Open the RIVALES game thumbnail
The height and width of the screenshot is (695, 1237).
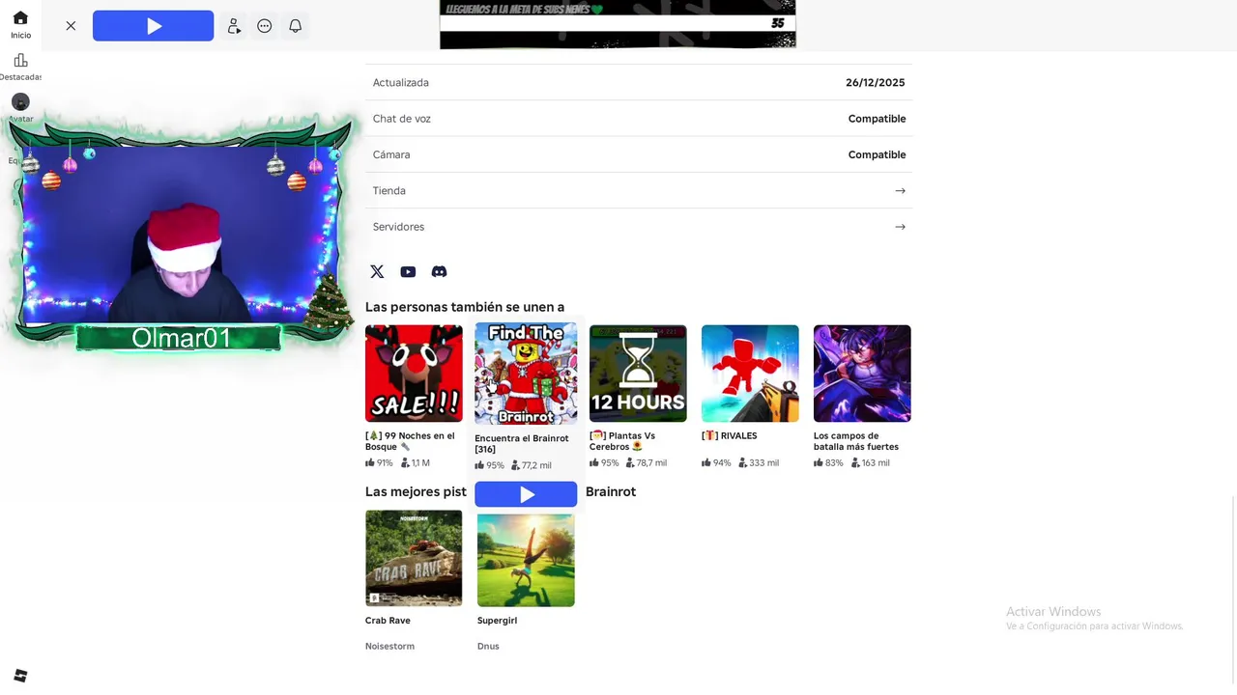click(750, 374)
